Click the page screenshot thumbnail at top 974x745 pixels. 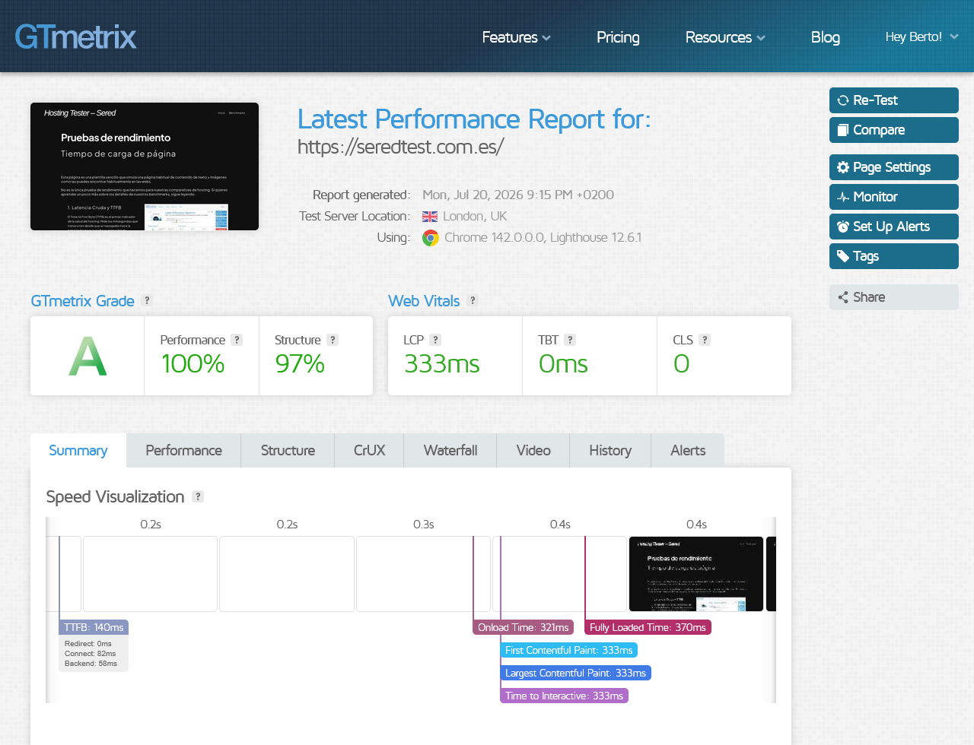tap(145, 166)
